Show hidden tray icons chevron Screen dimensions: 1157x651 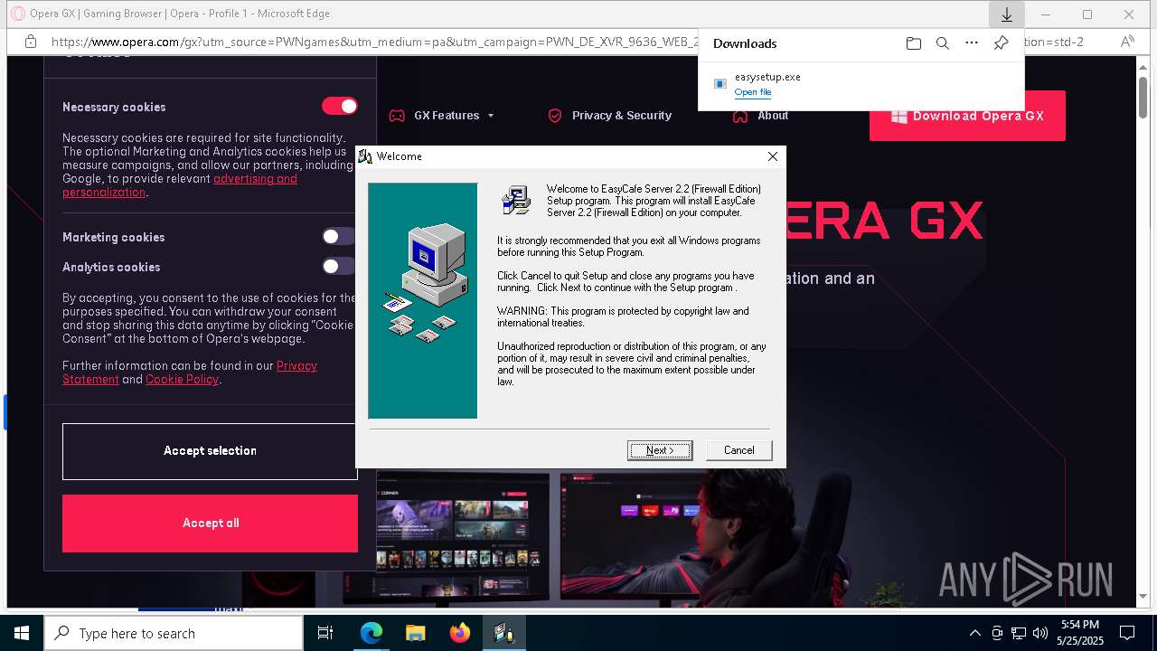pyautogui.click(x=974, y=633)
